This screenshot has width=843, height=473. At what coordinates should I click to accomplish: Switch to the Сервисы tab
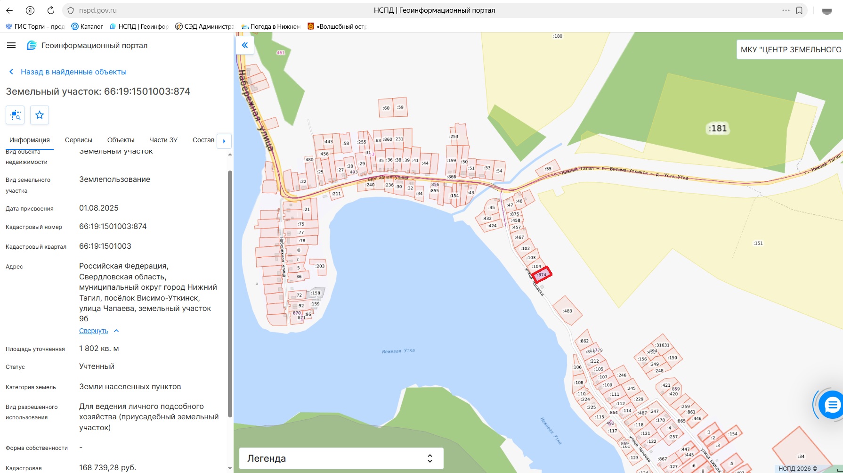pyautogui.click(x=79, y=140)
